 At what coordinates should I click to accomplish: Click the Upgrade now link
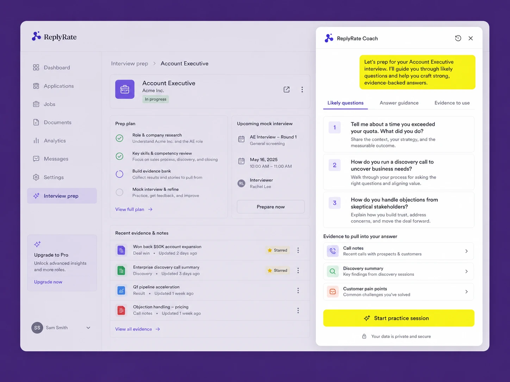click(x=48, y=282)
